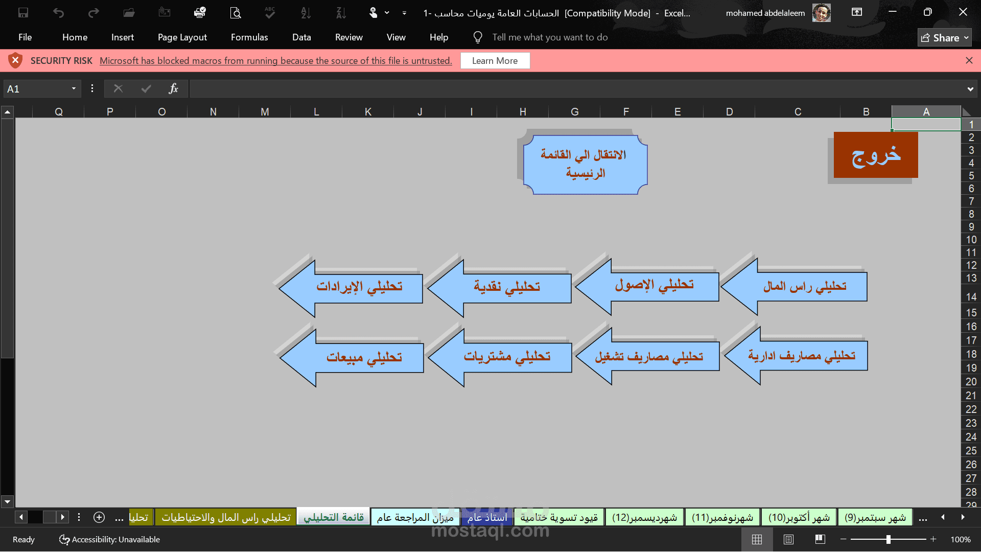The height and width of the screenshot is (552, 981).
Task: Switch to the Home ribbon tab
Action: (x=75, y=37)
